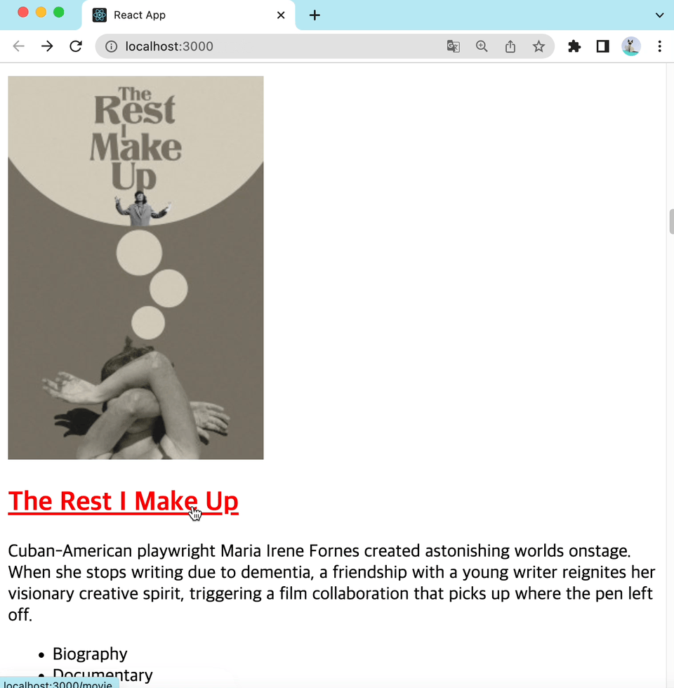
Task: Click the movie poster image
Action: click(136, 267)
